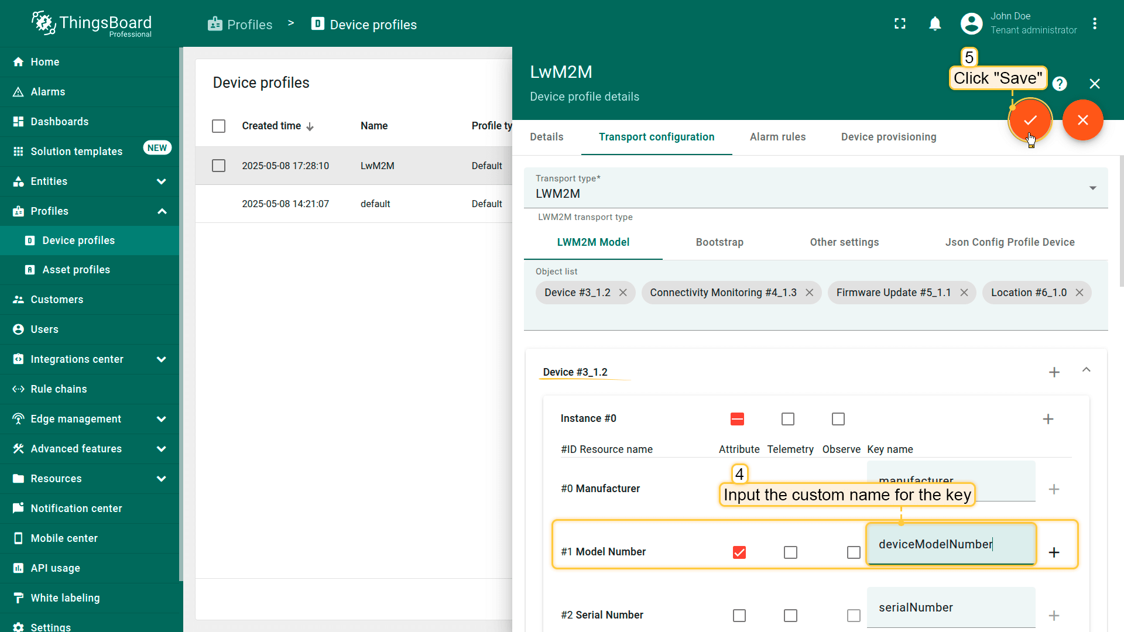Screen dimensions: 1124x632
Task: Toggle fullscreen mode icon
Action: pos(900,24)
